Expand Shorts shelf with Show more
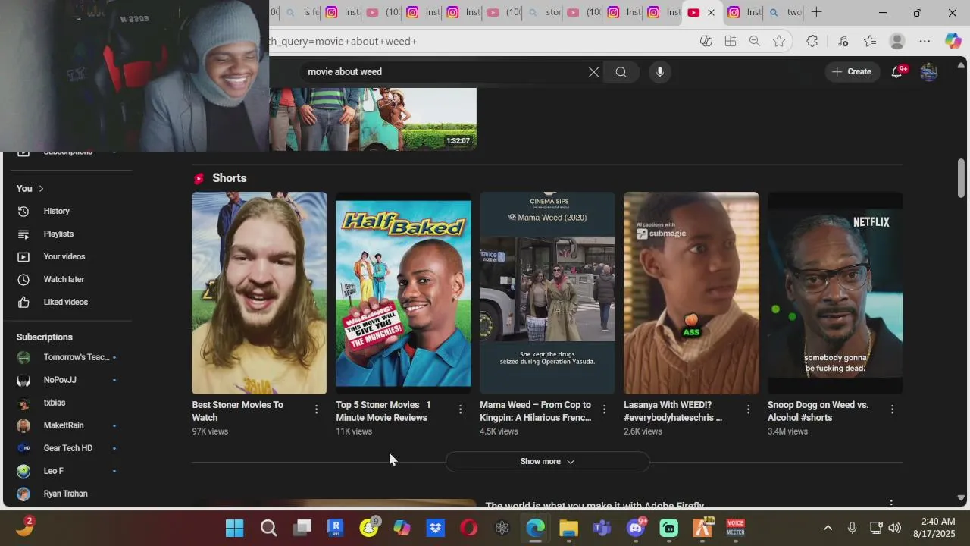Image resolution: width=970 pixels, height=546 pixels. click(547, 461)
